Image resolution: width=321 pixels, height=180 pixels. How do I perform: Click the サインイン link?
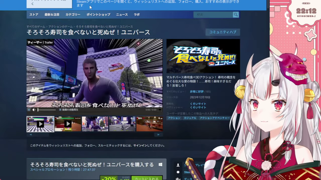click(140, 145)
